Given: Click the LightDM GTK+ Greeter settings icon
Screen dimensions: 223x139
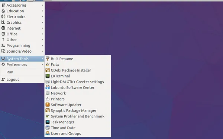Looking at the screenshot, I should (x=48, y=82).
